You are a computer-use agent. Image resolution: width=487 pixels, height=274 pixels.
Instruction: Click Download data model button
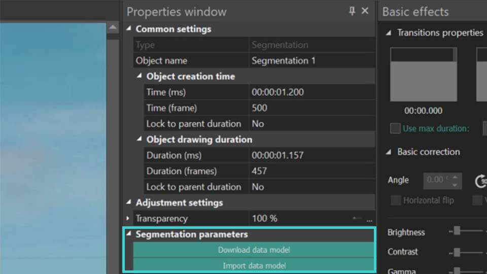pos(254,250)
